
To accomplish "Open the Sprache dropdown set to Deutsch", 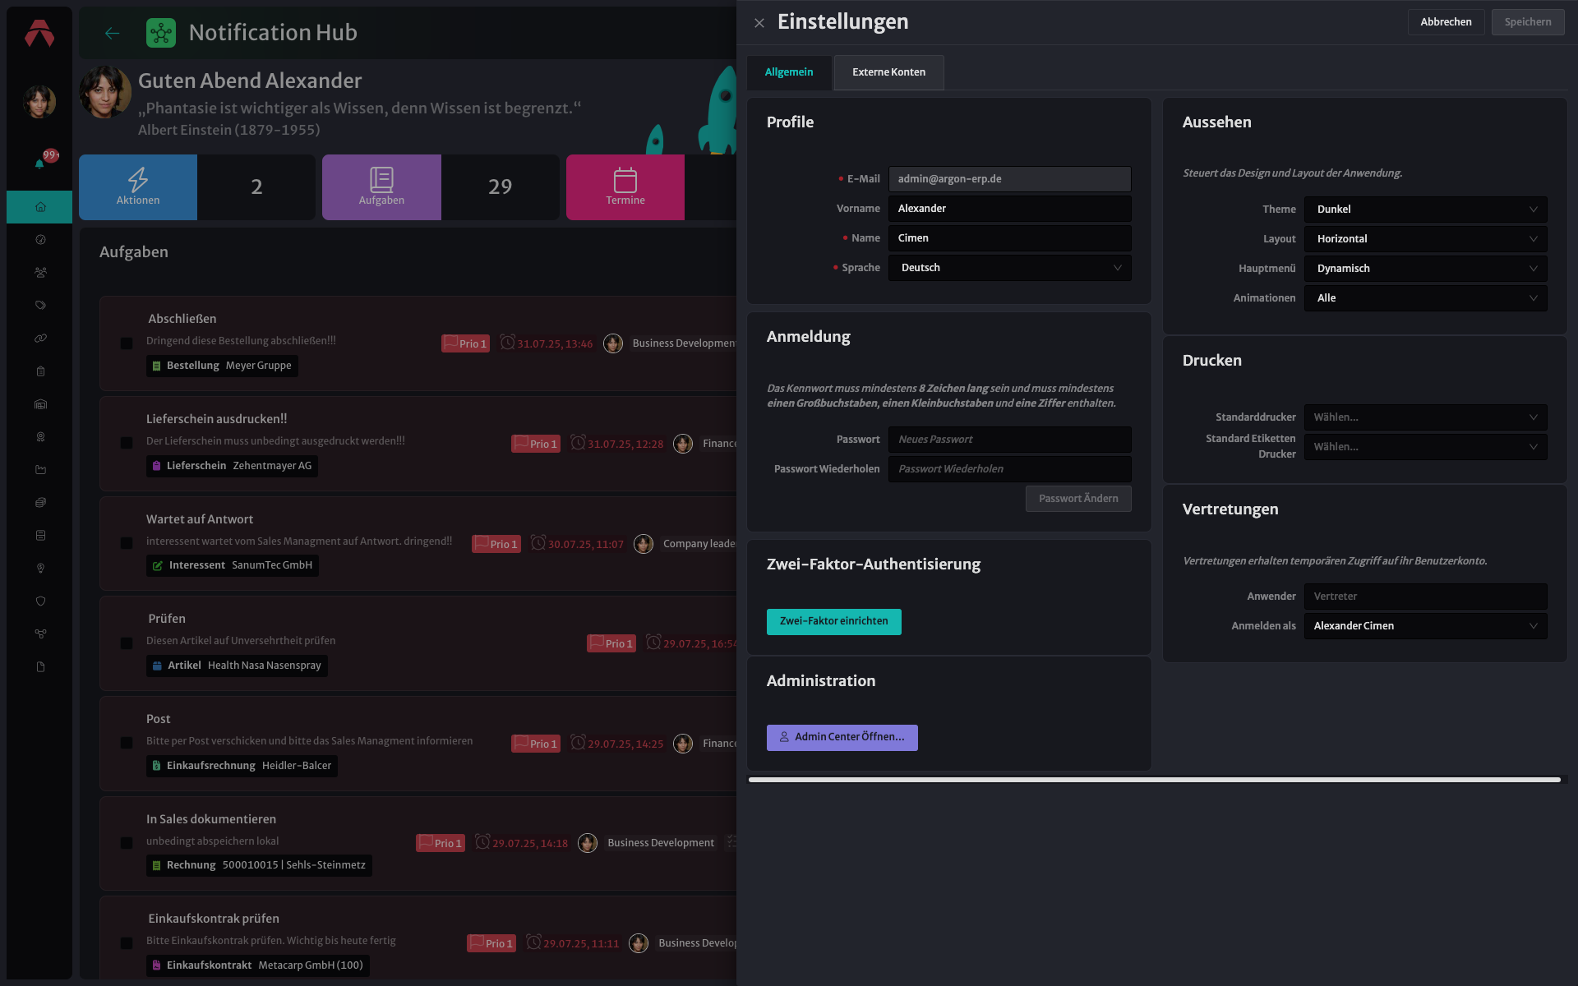I will pyautogui.click(x=1009, y=268).
